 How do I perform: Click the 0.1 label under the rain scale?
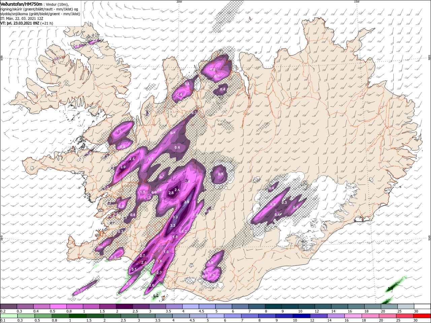[2, 321]
